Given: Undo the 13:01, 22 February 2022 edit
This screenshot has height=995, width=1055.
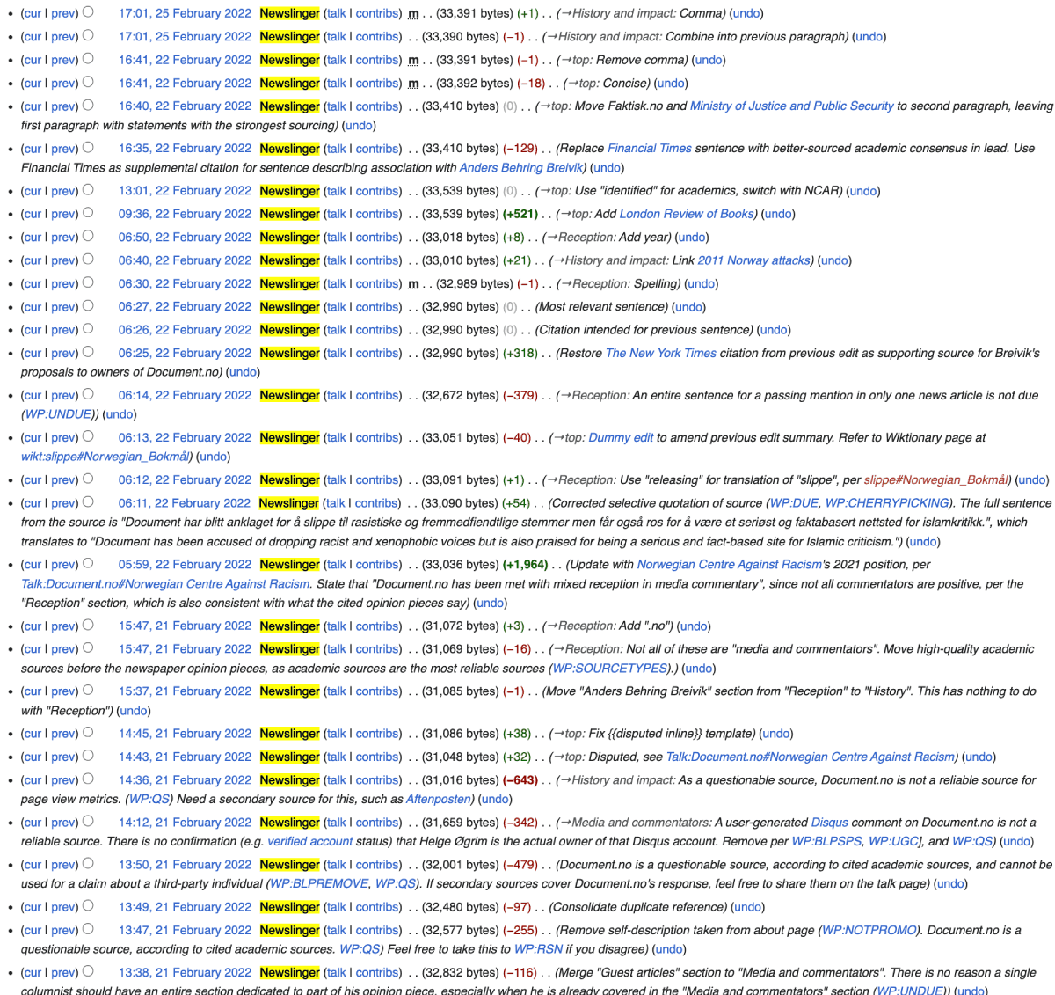Looking at the screenshot, I should tap(862, 191).
